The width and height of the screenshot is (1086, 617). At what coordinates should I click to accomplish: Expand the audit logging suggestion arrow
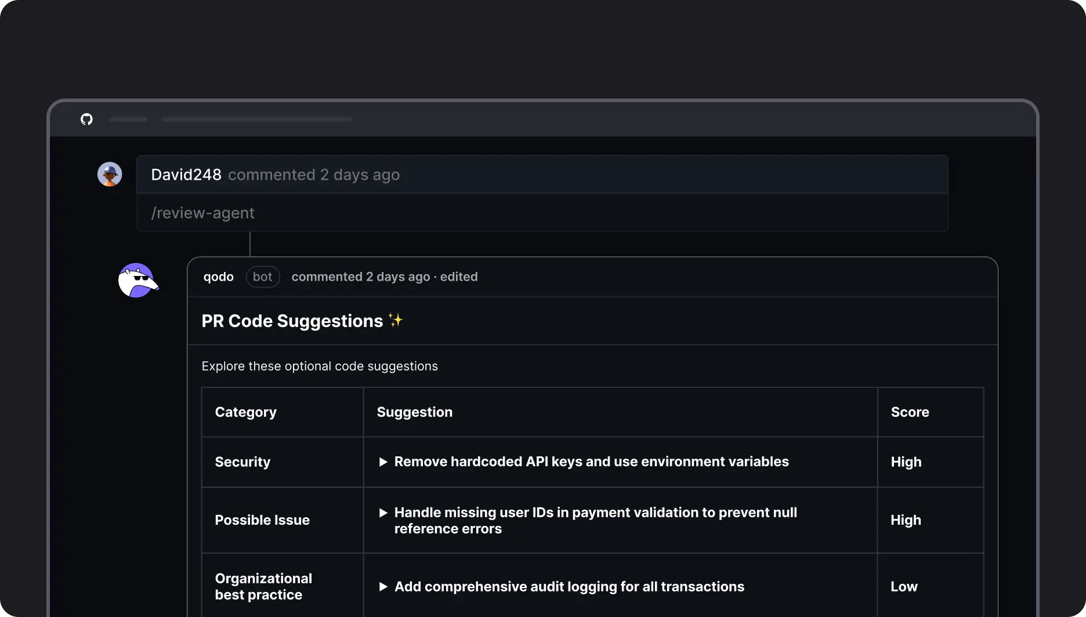[x=383, y=587]
